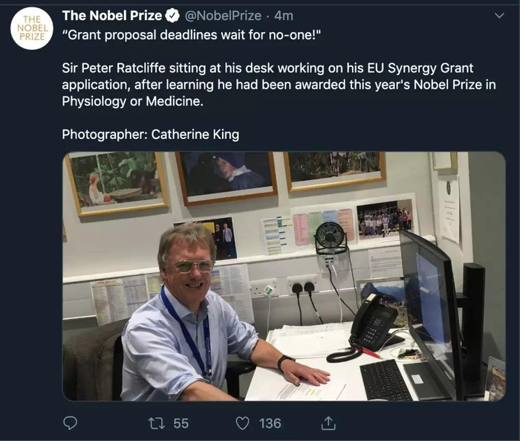Open the share tweet icon
The height and width of the screenshot is (441, 520).
coord(328,423)
